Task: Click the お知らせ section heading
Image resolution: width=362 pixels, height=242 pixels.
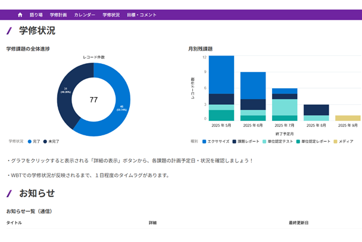Action: tap(37, 193)
